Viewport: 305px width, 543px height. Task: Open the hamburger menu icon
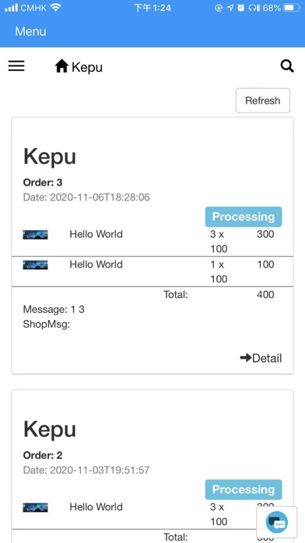click(16, 66)
